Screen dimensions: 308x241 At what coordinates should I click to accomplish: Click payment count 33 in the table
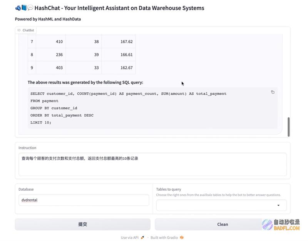[97, 68]
